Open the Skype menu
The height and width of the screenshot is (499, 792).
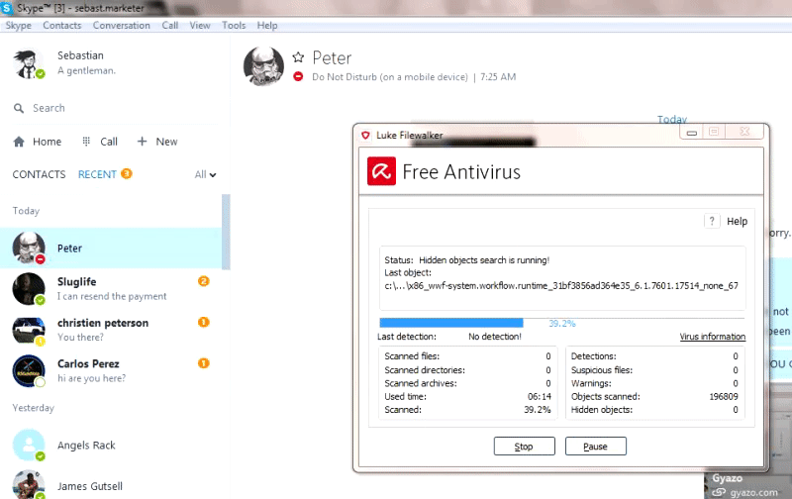[18, 26]
